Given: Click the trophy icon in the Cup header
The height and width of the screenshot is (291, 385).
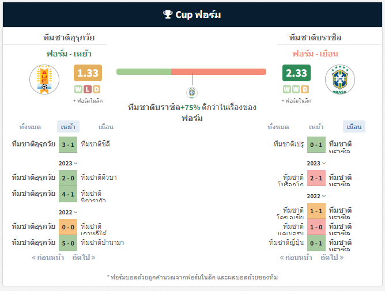Looking at the screenshot, I should point(168,14).
